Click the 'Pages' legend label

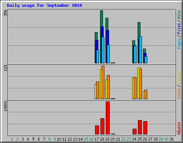pyautogui.click(x=179, y=44)
